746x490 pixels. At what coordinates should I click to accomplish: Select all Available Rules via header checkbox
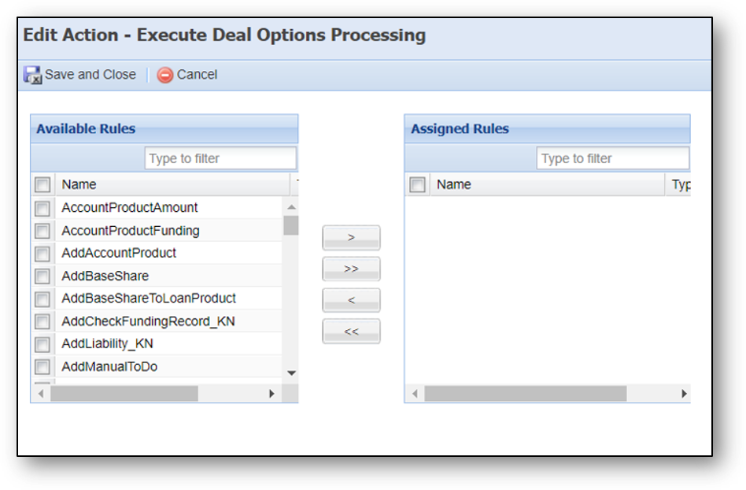coord(42,185)
